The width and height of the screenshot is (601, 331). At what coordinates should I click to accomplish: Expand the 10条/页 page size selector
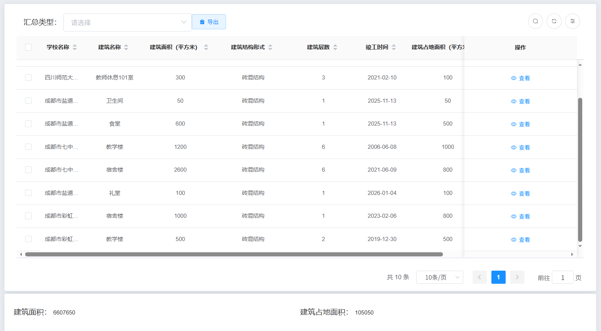point(439,277)
